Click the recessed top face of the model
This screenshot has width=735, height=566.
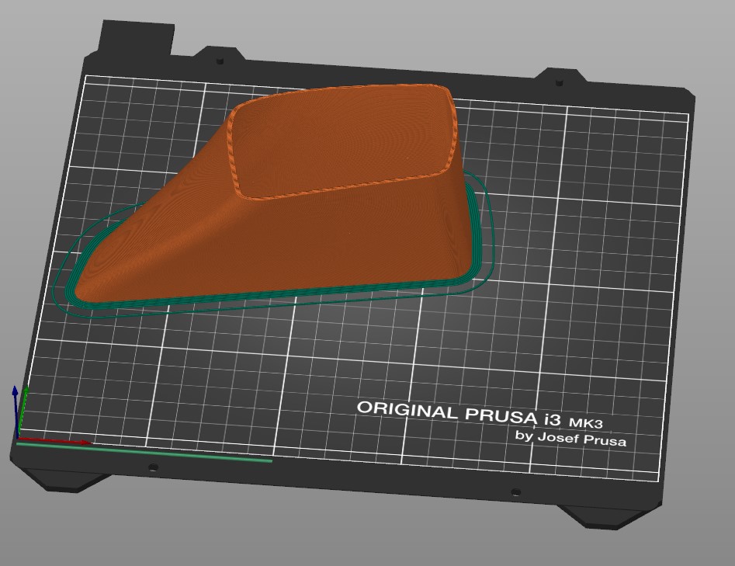click(x=342, y=141)
